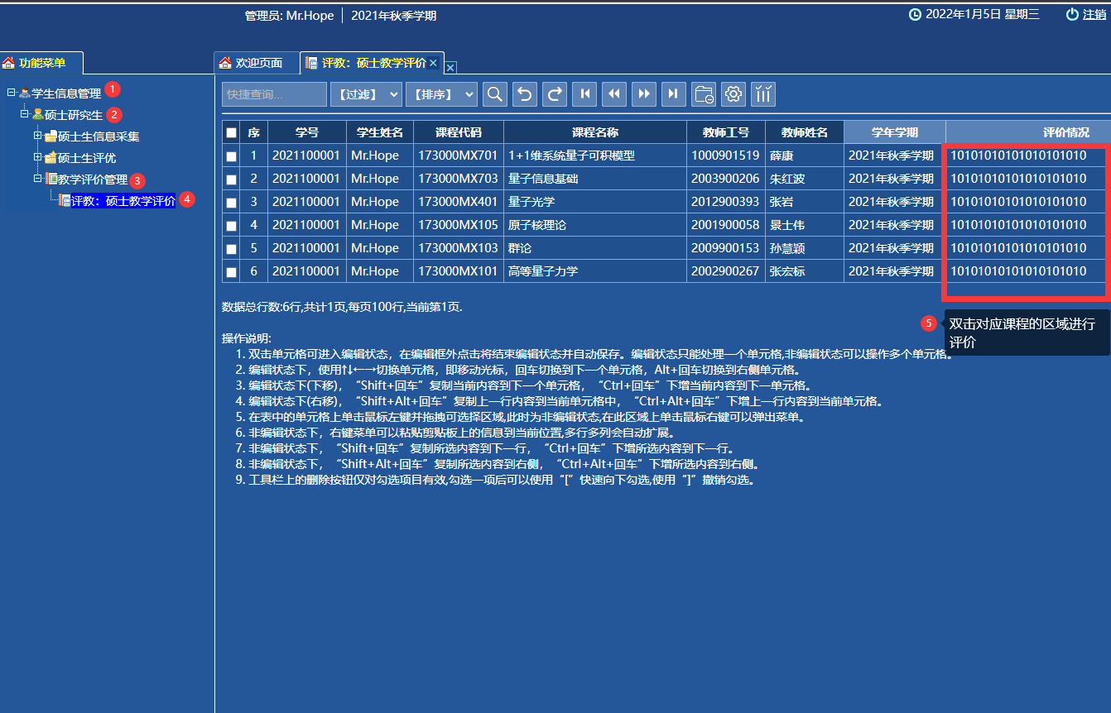Click course name 高等量子力学
The height and width of the screenshot is (713, 1111).
[x=543, y=271]
